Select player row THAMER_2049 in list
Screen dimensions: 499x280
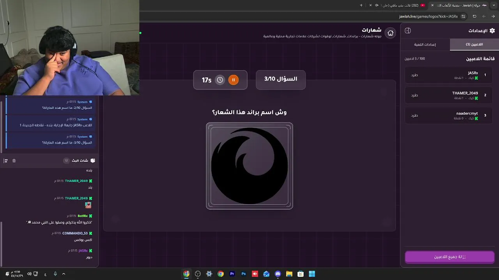pyautogui.click(x=449, y=95)
